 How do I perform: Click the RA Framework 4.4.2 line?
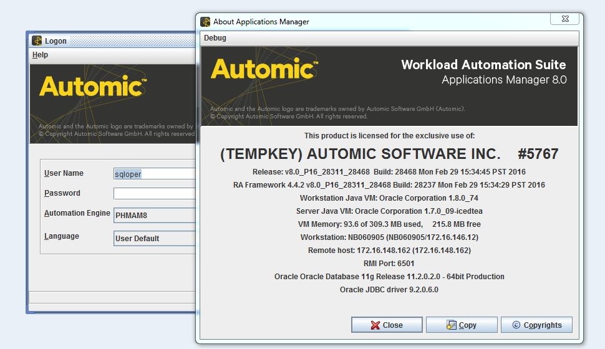click(x=389, y=184)
